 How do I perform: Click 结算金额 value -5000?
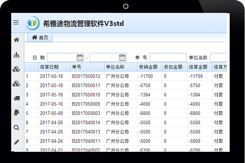click(194, 141)
